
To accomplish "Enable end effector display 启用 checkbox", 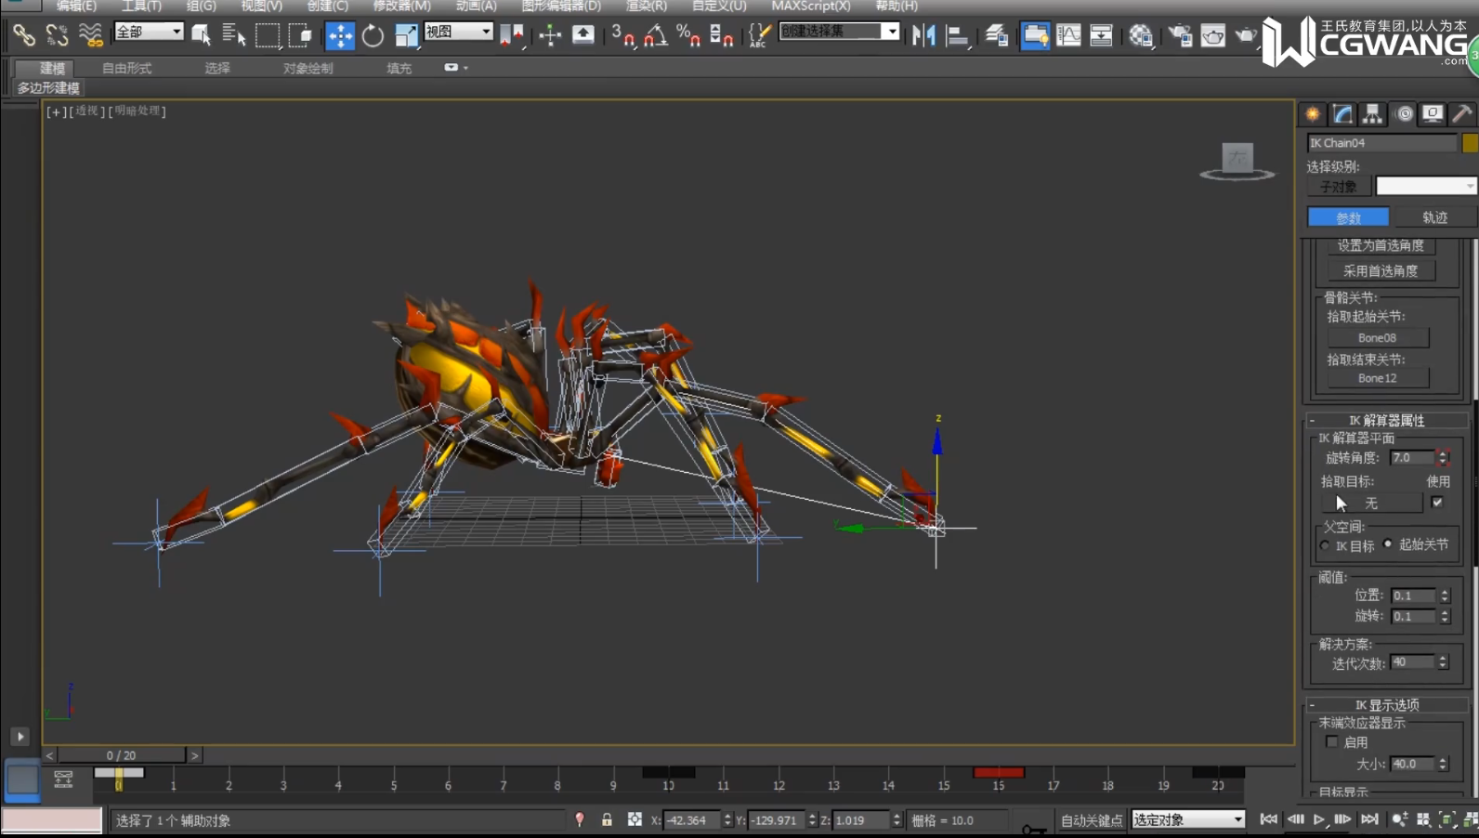I will point(1332,741).
